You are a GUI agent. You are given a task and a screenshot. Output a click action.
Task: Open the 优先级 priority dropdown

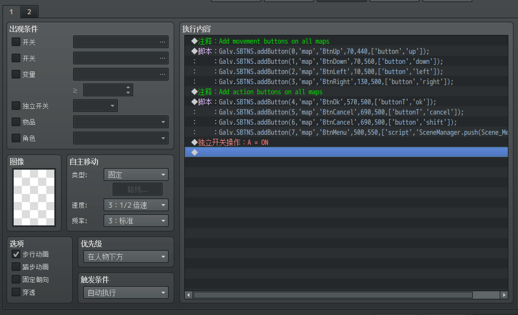[125, 257]
